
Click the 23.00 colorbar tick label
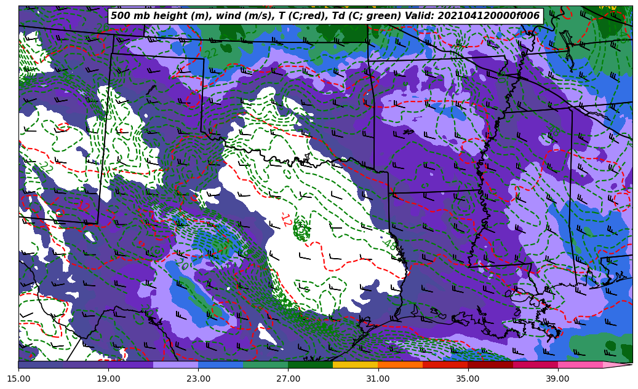[198, 379]
